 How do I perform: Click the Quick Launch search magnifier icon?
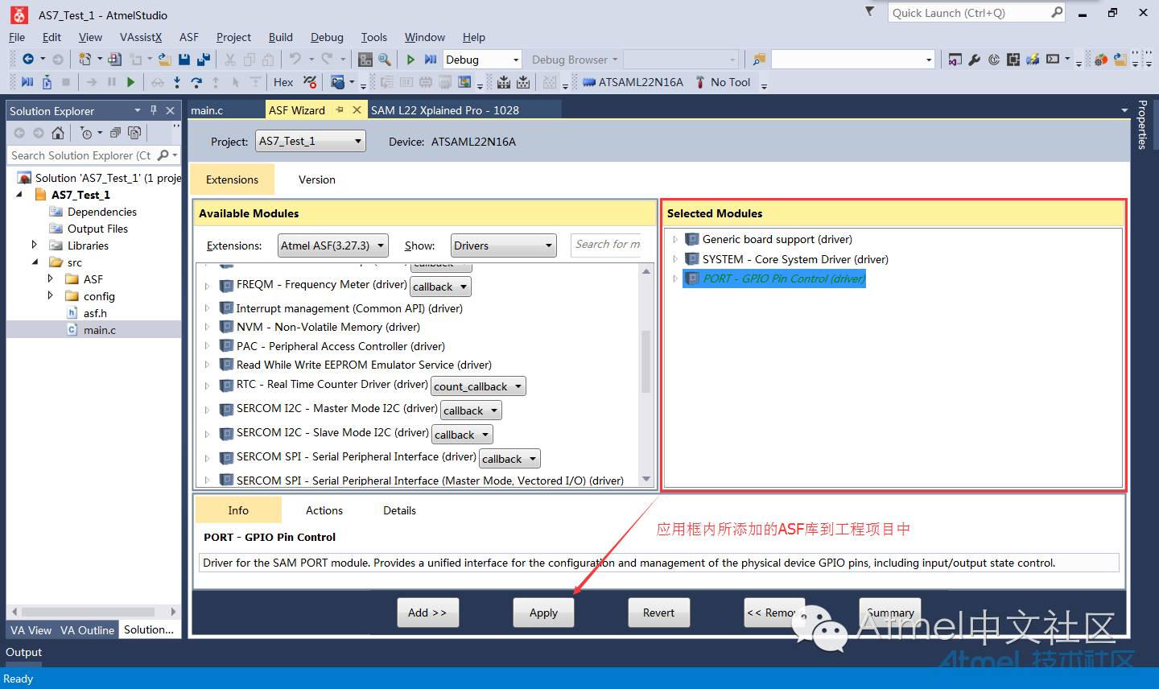pos(1057,12)
